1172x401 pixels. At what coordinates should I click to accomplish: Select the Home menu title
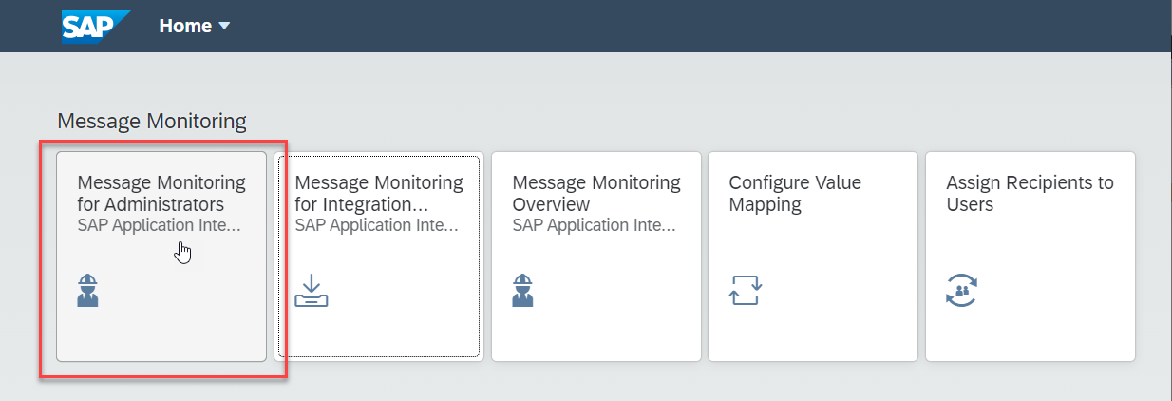(x=185, y=27)
